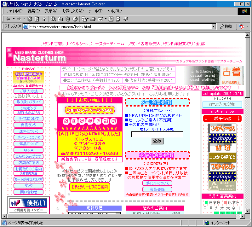252x227 pixels.
Task: Open the Search pane icon
Action: coord(53,19)
